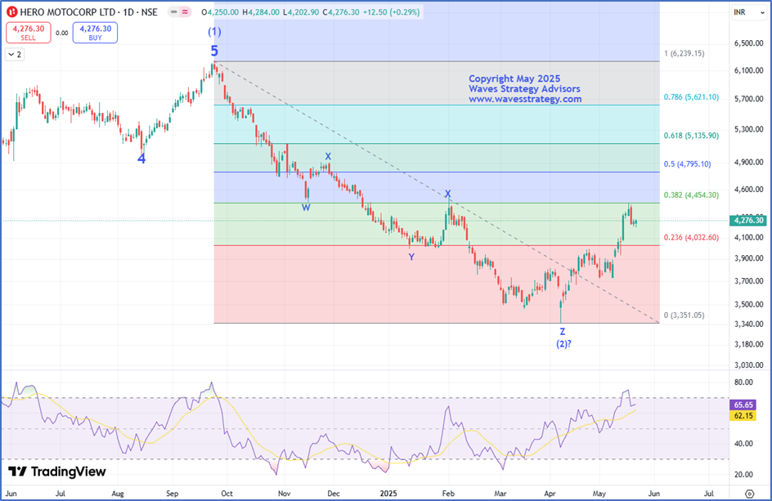
Task: Click the red SELL 4,276.30 button
Action: pos(28,33)
